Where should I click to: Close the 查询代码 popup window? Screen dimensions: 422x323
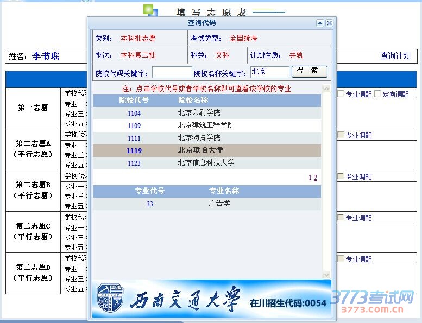point(329,23)
